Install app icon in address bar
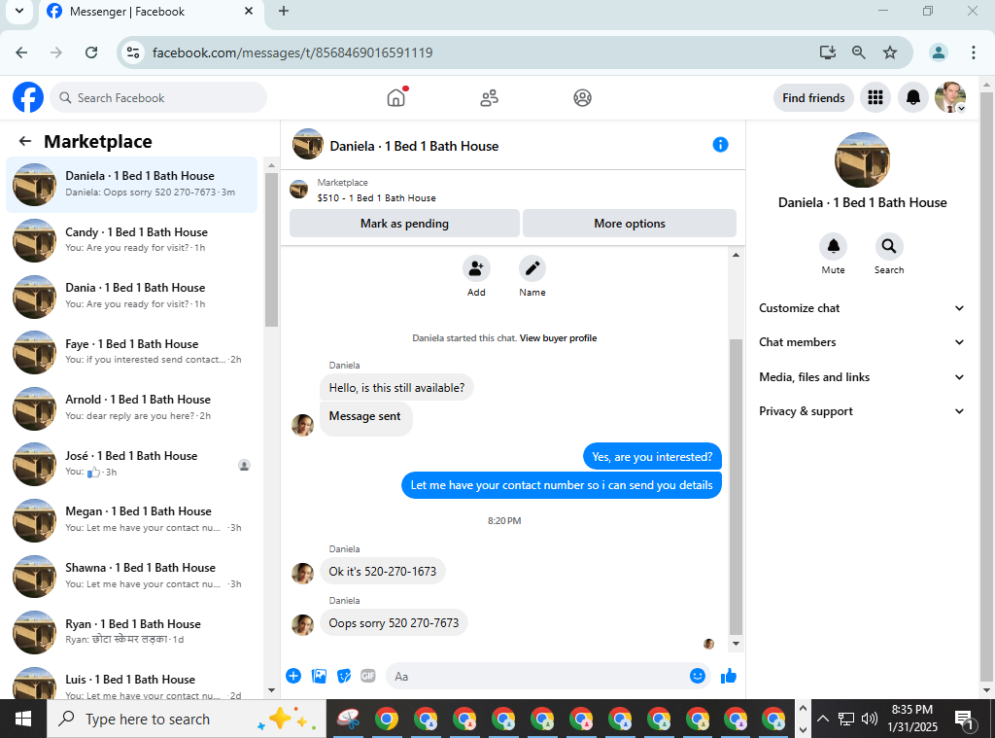Image resolution: width=995 pixels, height=738 pixels. coord(828,53)
